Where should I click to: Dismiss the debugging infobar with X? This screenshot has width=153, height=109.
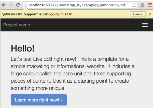pyautogui.click(x=150, y=14)
